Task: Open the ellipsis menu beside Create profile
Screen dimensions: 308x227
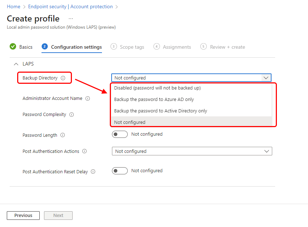Action: click(x=71, y=19)
